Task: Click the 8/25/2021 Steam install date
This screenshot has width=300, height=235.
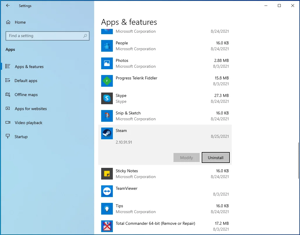Action: pos(220,136)
